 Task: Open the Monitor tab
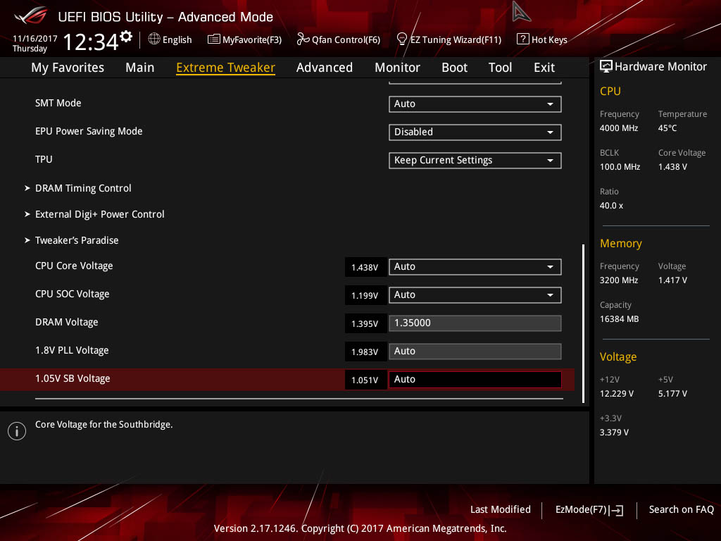[397, 68]
